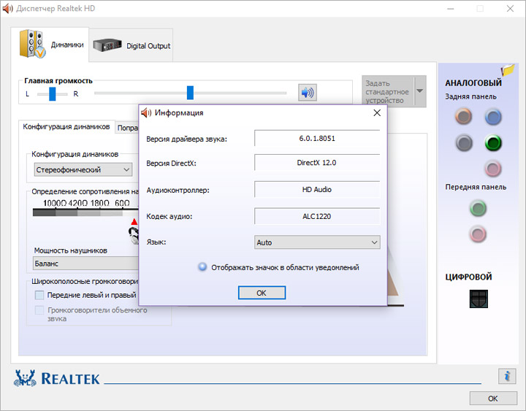Click the speaker icon in the Информация title bar

pyautogui.click(x=146, y=113)
